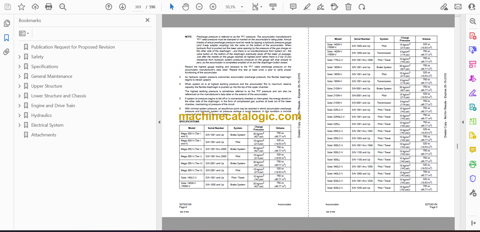Screen dimensions: 480x232
Task: Open the Create PDF tool
Action: coord(472,36)
